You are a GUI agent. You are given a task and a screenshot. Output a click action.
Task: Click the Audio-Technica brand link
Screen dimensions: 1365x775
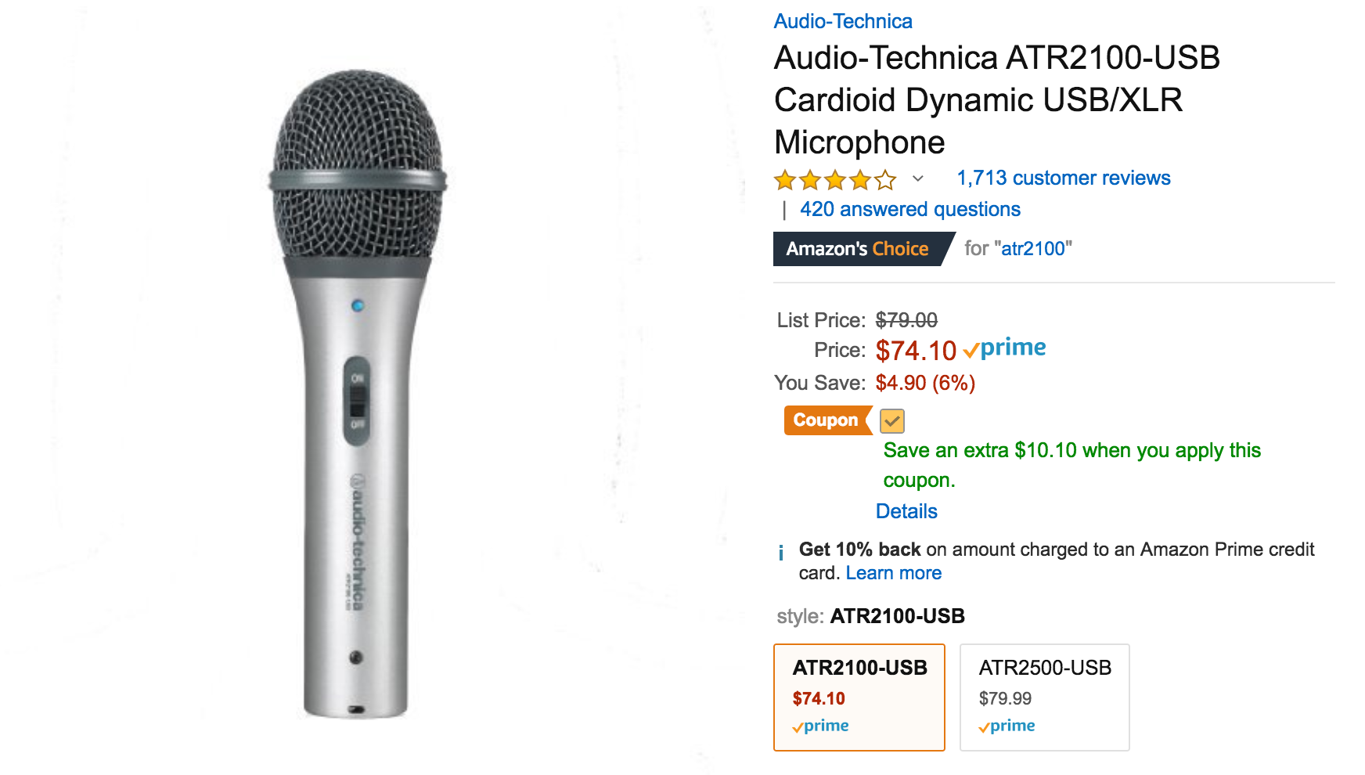843,21
